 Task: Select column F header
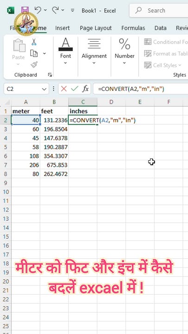pos(169,102)
